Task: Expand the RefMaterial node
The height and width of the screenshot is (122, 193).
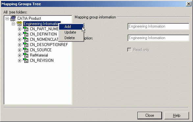Action: click(x=19, y=55)
